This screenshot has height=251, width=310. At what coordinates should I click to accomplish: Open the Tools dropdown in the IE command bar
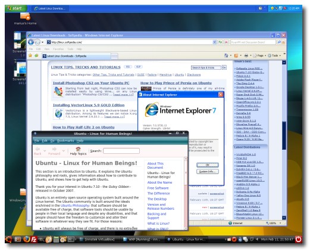[x=274, y=55]
